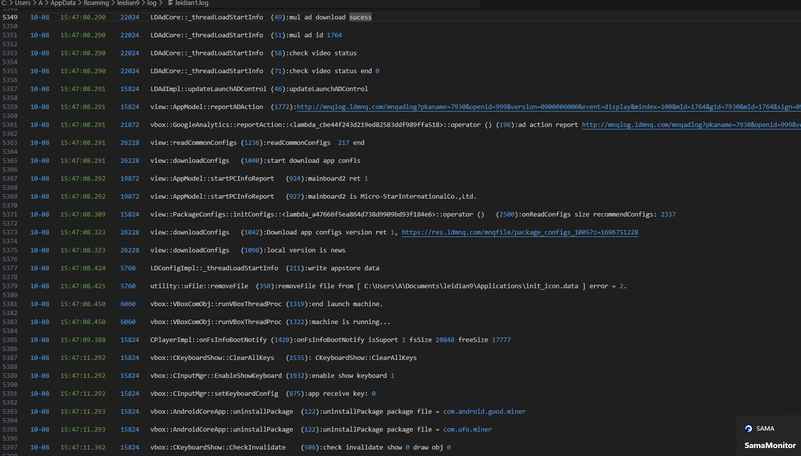Click the C: drive breadcrumb root
The height and width of the screenshot is (456, 801).
pos(4,3)
